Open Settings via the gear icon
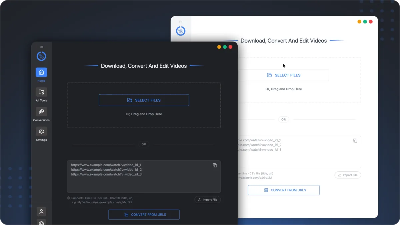This screenshot has width=400, height=225. pyautogui.click(x=41, y=131)
